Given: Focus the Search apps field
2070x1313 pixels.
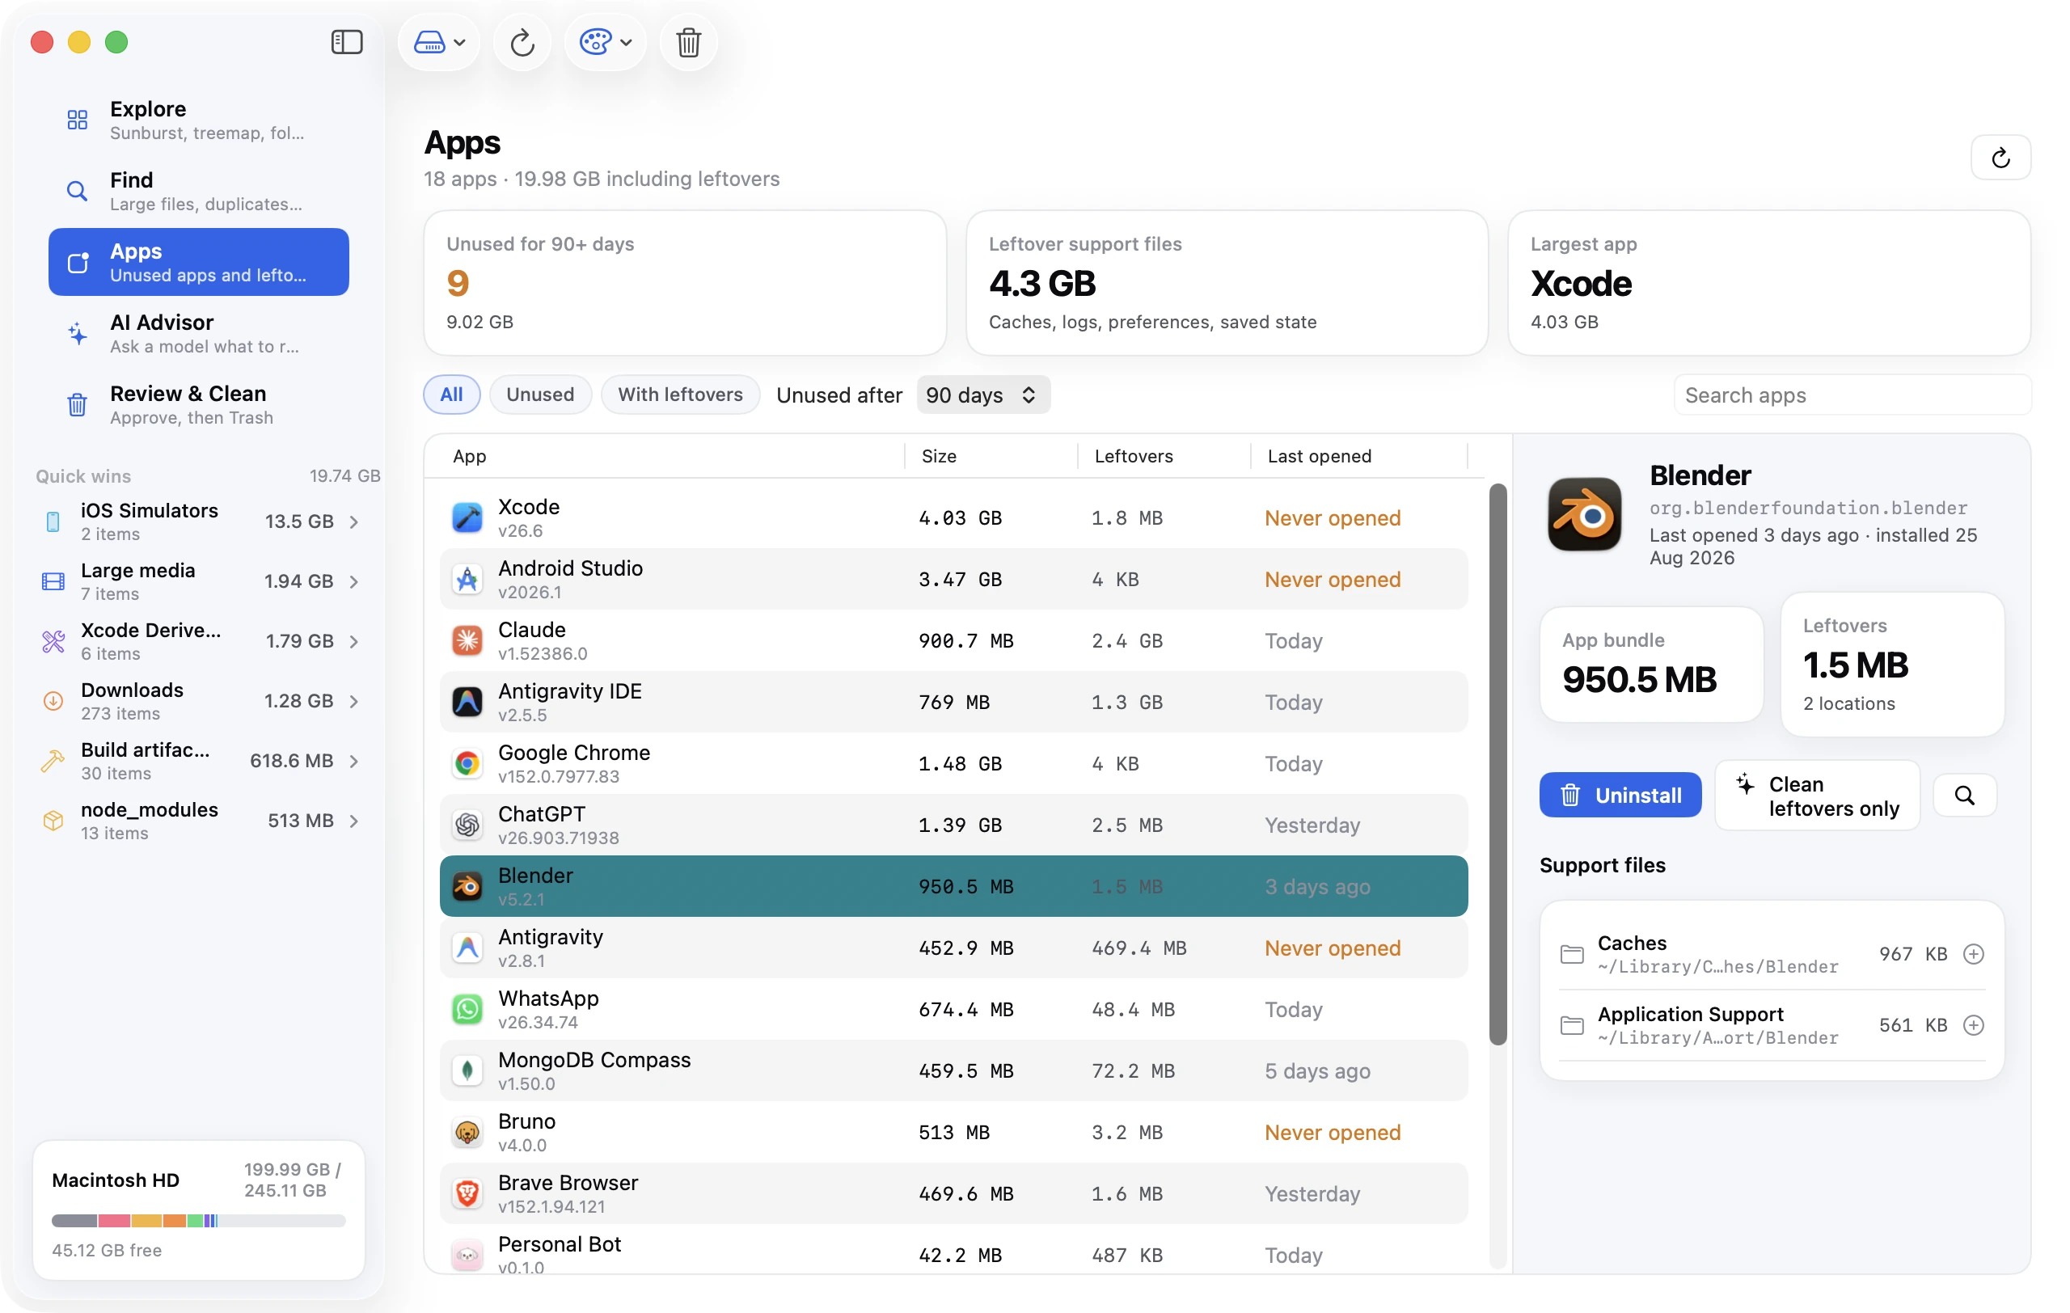Looking at the screenshot, I should (1852, 395).
